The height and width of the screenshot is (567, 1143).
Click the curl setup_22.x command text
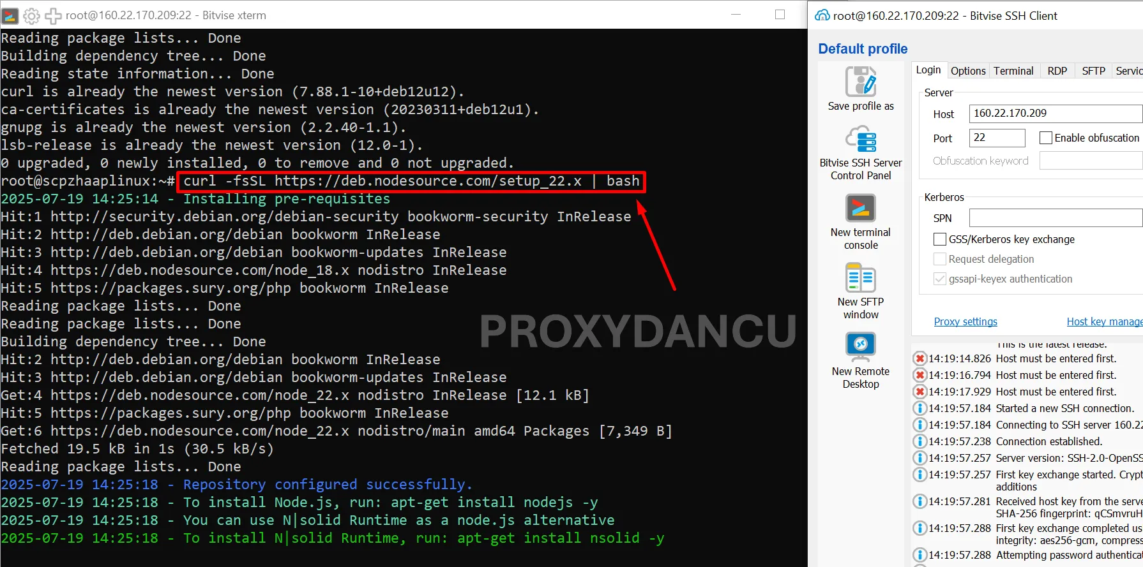[x=411, y=181]
